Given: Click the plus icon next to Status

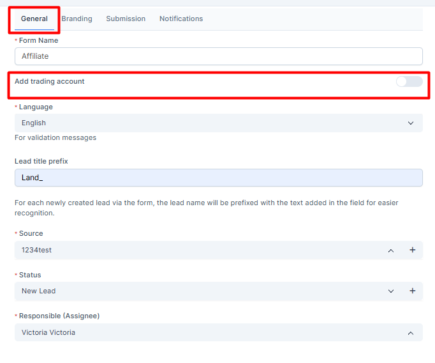Looking at the screenshot, I should 412,291.
